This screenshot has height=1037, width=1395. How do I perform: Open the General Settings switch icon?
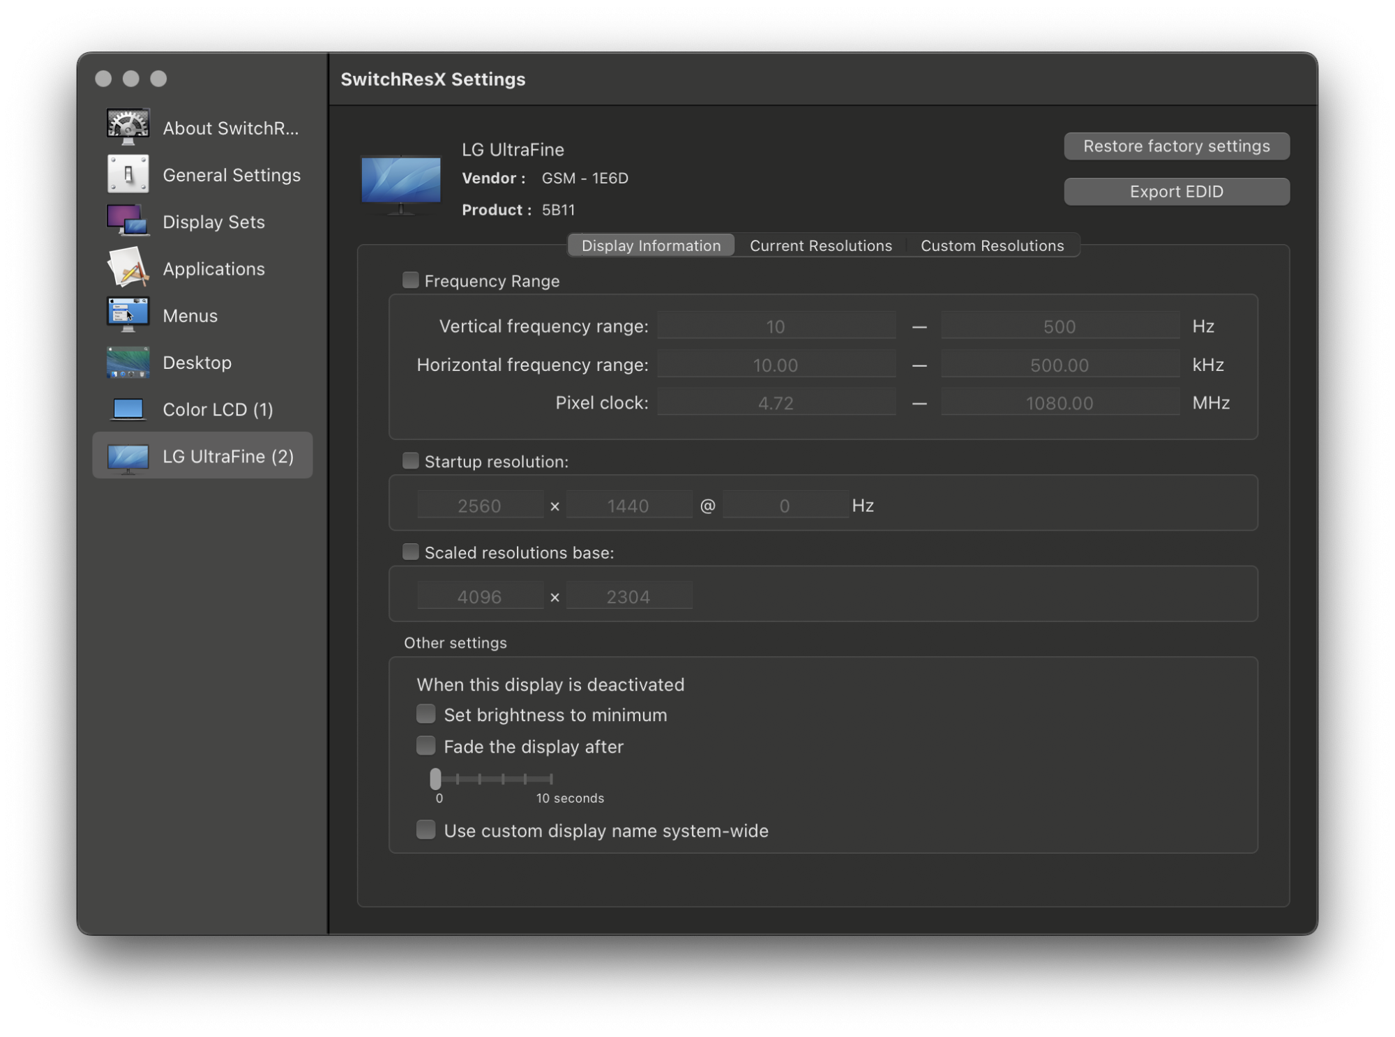tap(128, 174)
